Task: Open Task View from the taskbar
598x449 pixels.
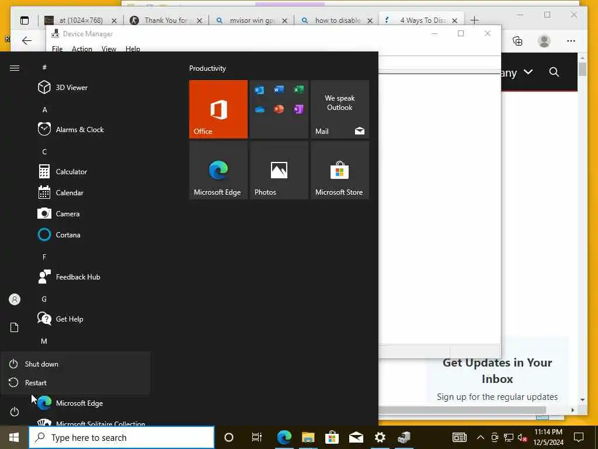Action: point(257,437)
